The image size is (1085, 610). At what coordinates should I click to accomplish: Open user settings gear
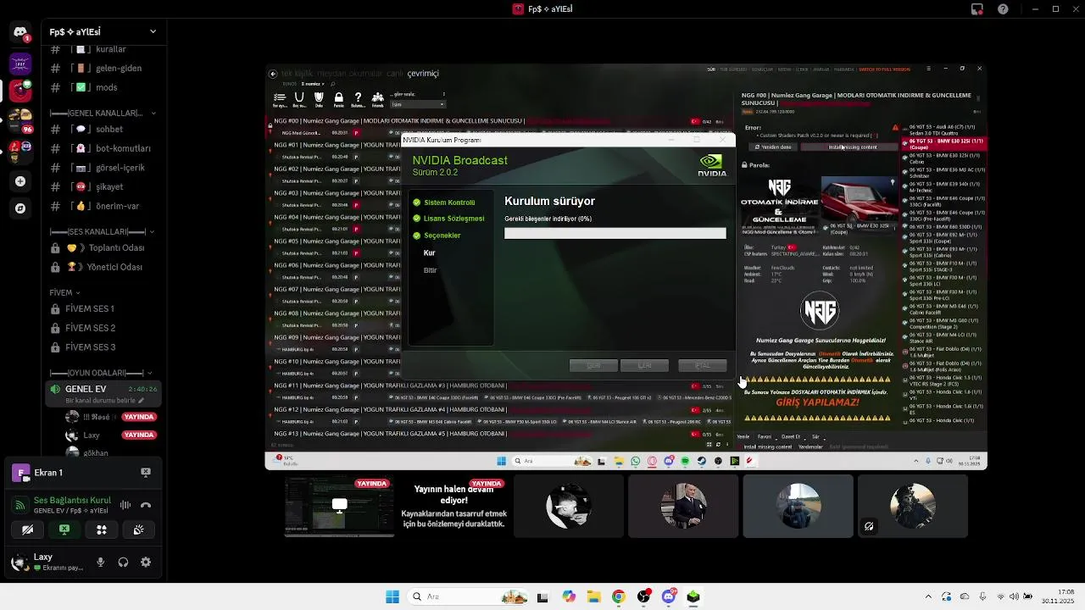pyautogui.click(x=146, y=562)
